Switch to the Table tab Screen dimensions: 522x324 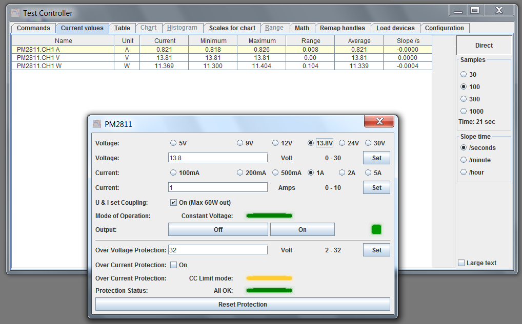(122, 28)
